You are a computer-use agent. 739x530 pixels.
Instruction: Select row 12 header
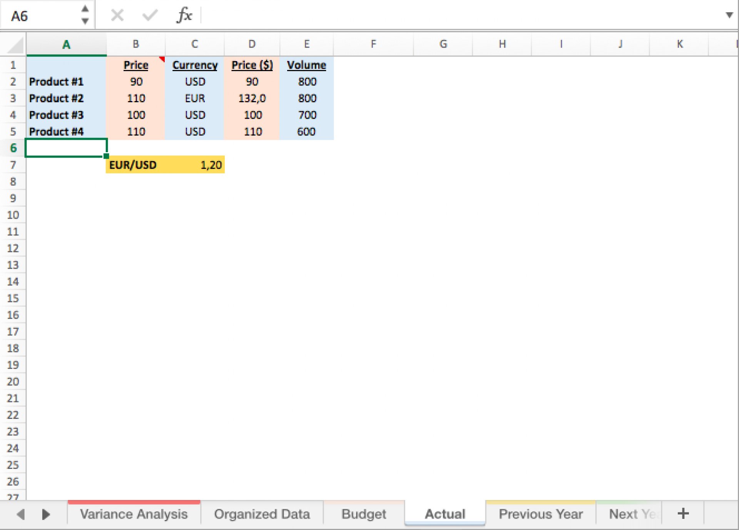click(13, 248)
